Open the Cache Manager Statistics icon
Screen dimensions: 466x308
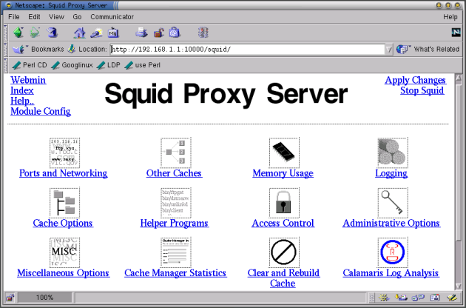pos(175,252)
